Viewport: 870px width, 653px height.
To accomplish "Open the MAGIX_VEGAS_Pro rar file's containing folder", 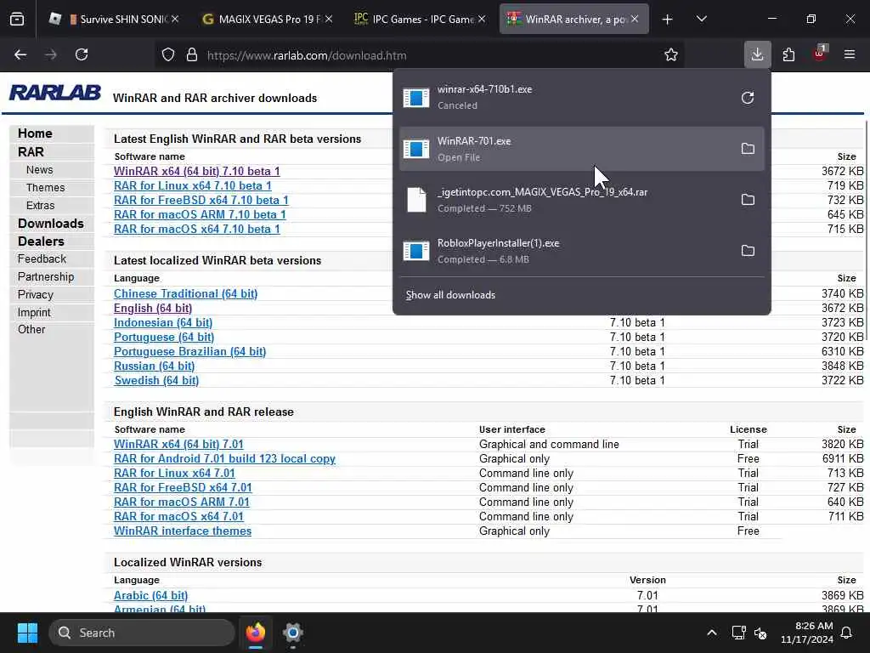I will pyautogui.click(x=748, y=199).
